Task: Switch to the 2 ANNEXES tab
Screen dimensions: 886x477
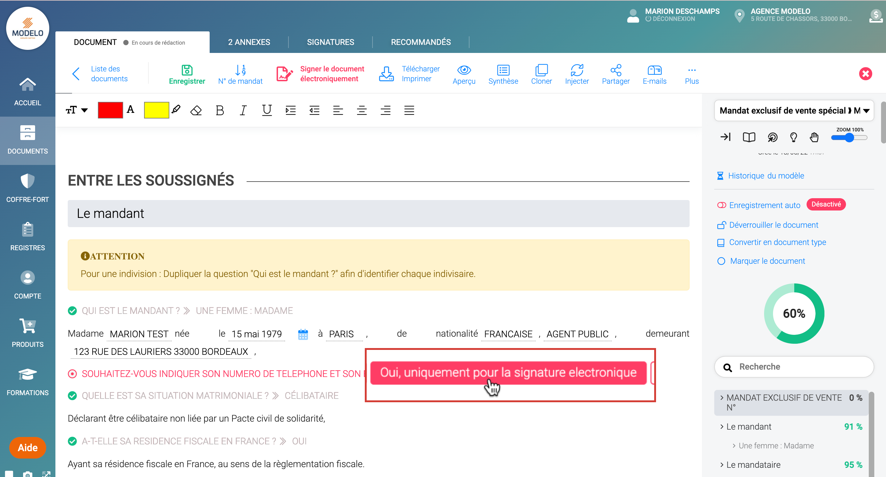Action: tap(249, 42)
